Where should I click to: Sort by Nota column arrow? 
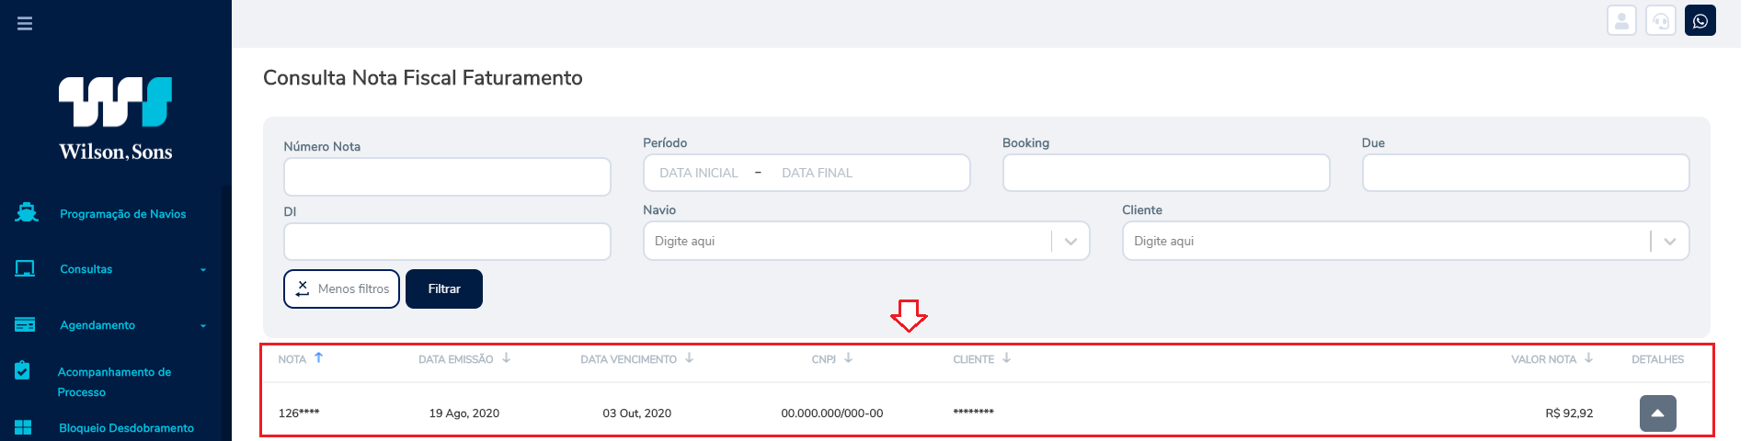[318, 358]
